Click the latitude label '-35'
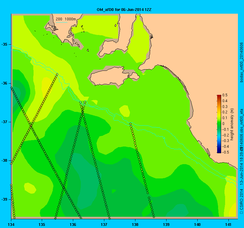The image size is (244, 228). [x=4, y=44]
